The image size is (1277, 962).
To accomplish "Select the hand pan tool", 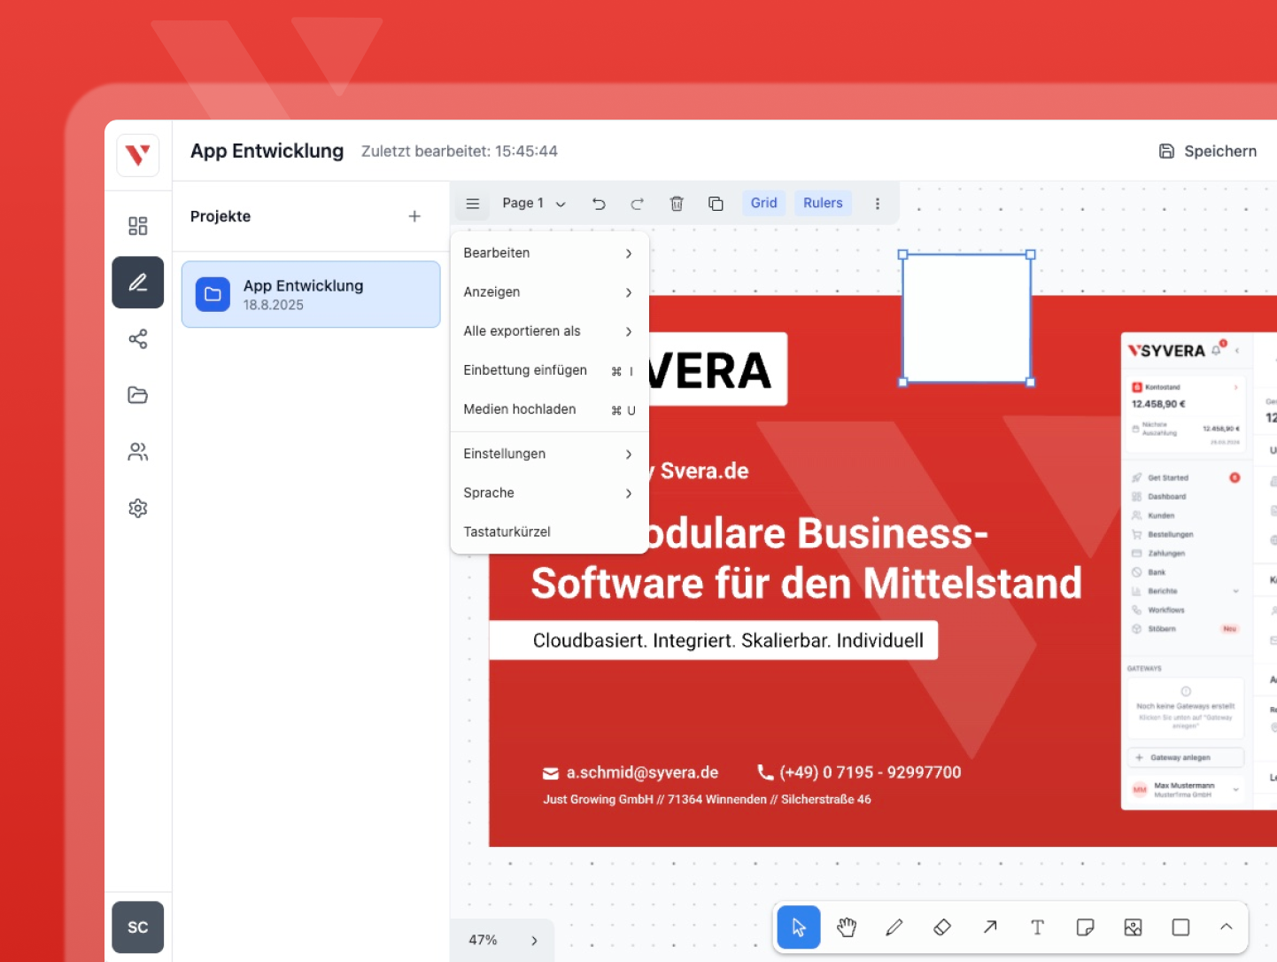I will pyautogui.click(x=847, y=927).
